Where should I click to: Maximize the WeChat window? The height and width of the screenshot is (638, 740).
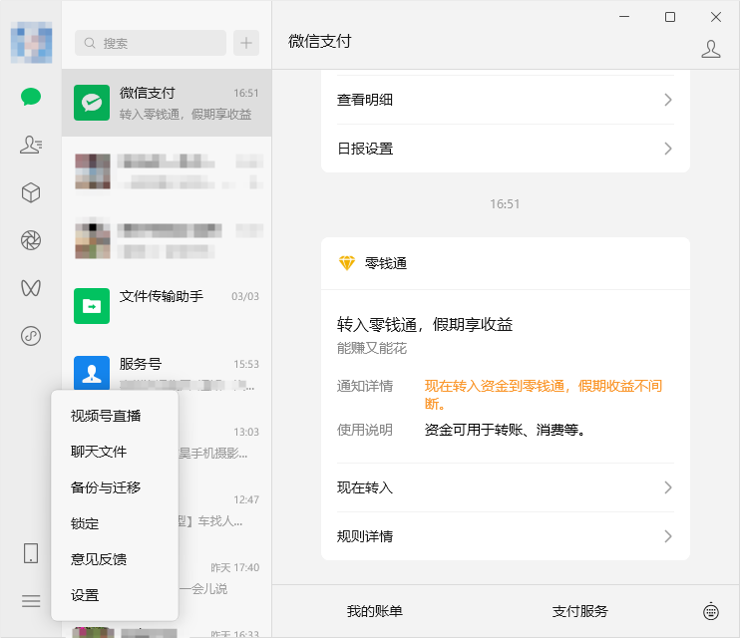670,17
